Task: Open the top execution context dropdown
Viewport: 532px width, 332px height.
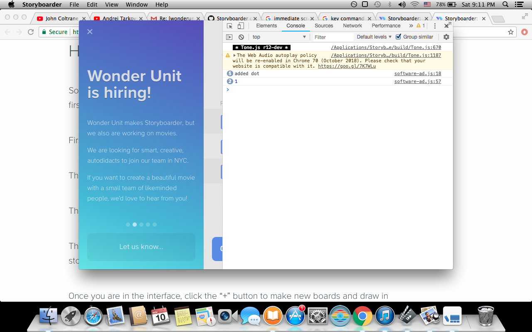Action: [x=279, y=37]
